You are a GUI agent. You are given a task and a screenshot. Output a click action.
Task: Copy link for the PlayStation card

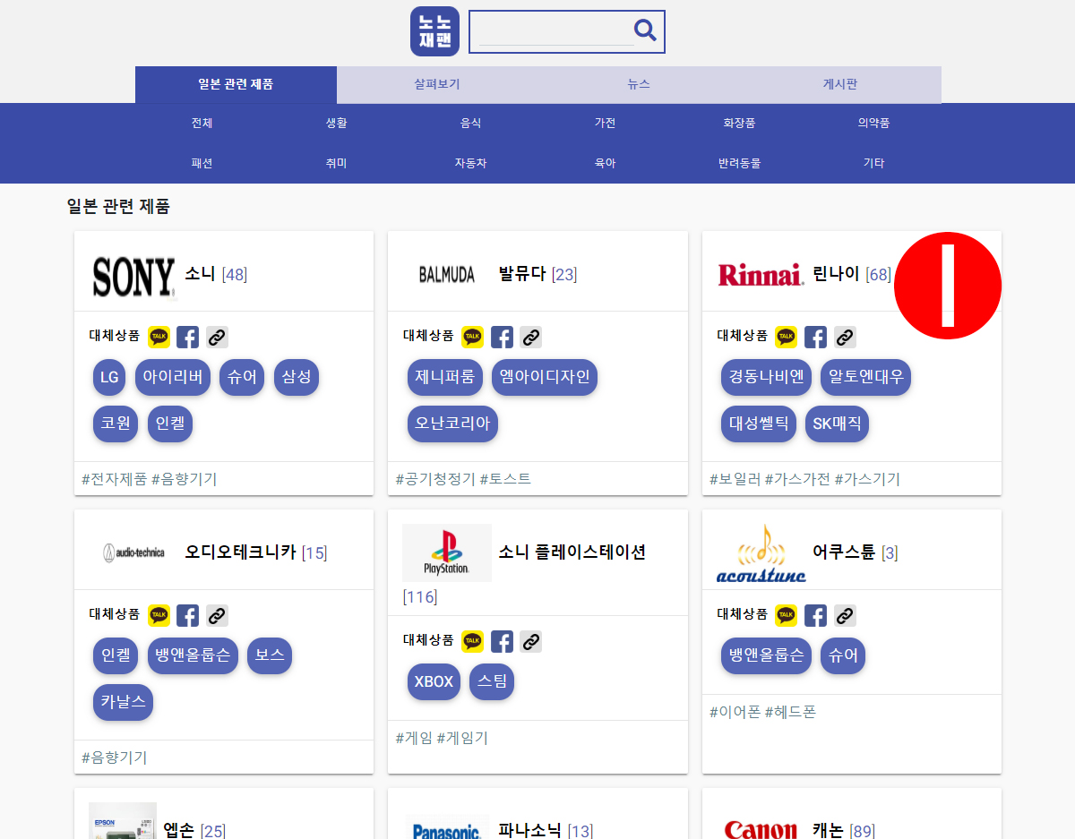530,641
